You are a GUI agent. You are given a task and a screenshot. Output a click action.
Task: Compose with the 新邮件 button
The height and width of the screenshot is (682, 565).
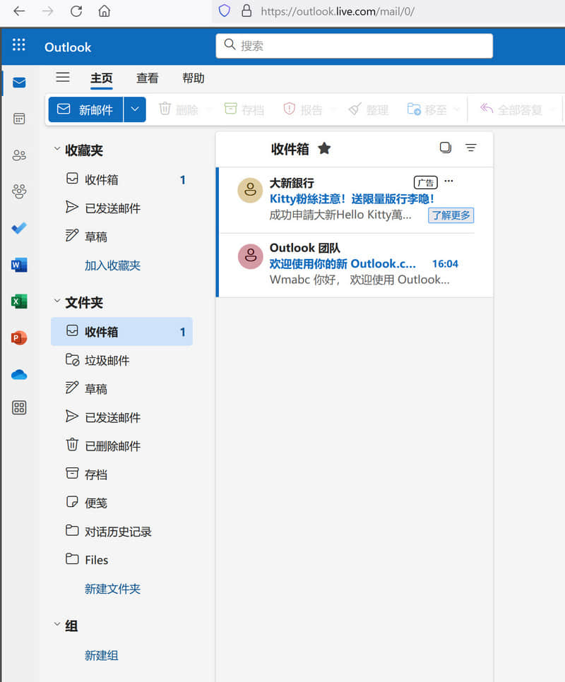(x=85, y=109)
